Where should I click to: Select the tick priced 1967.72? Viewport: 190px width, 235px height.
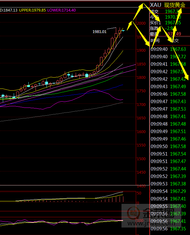178,57
